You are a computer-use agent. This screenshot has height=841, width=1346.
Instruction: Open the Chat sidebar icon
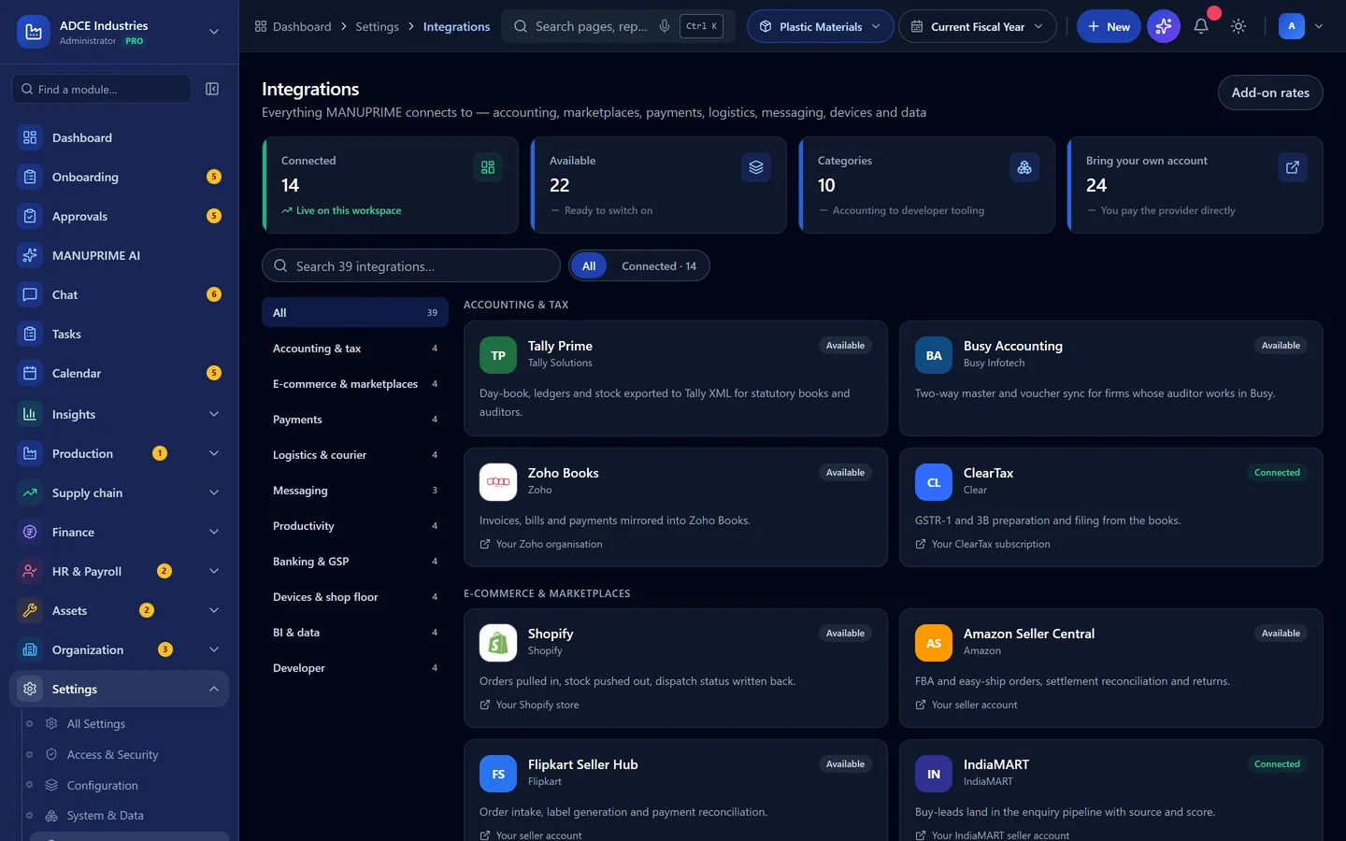pyautogui.click(x=30, y=294)
